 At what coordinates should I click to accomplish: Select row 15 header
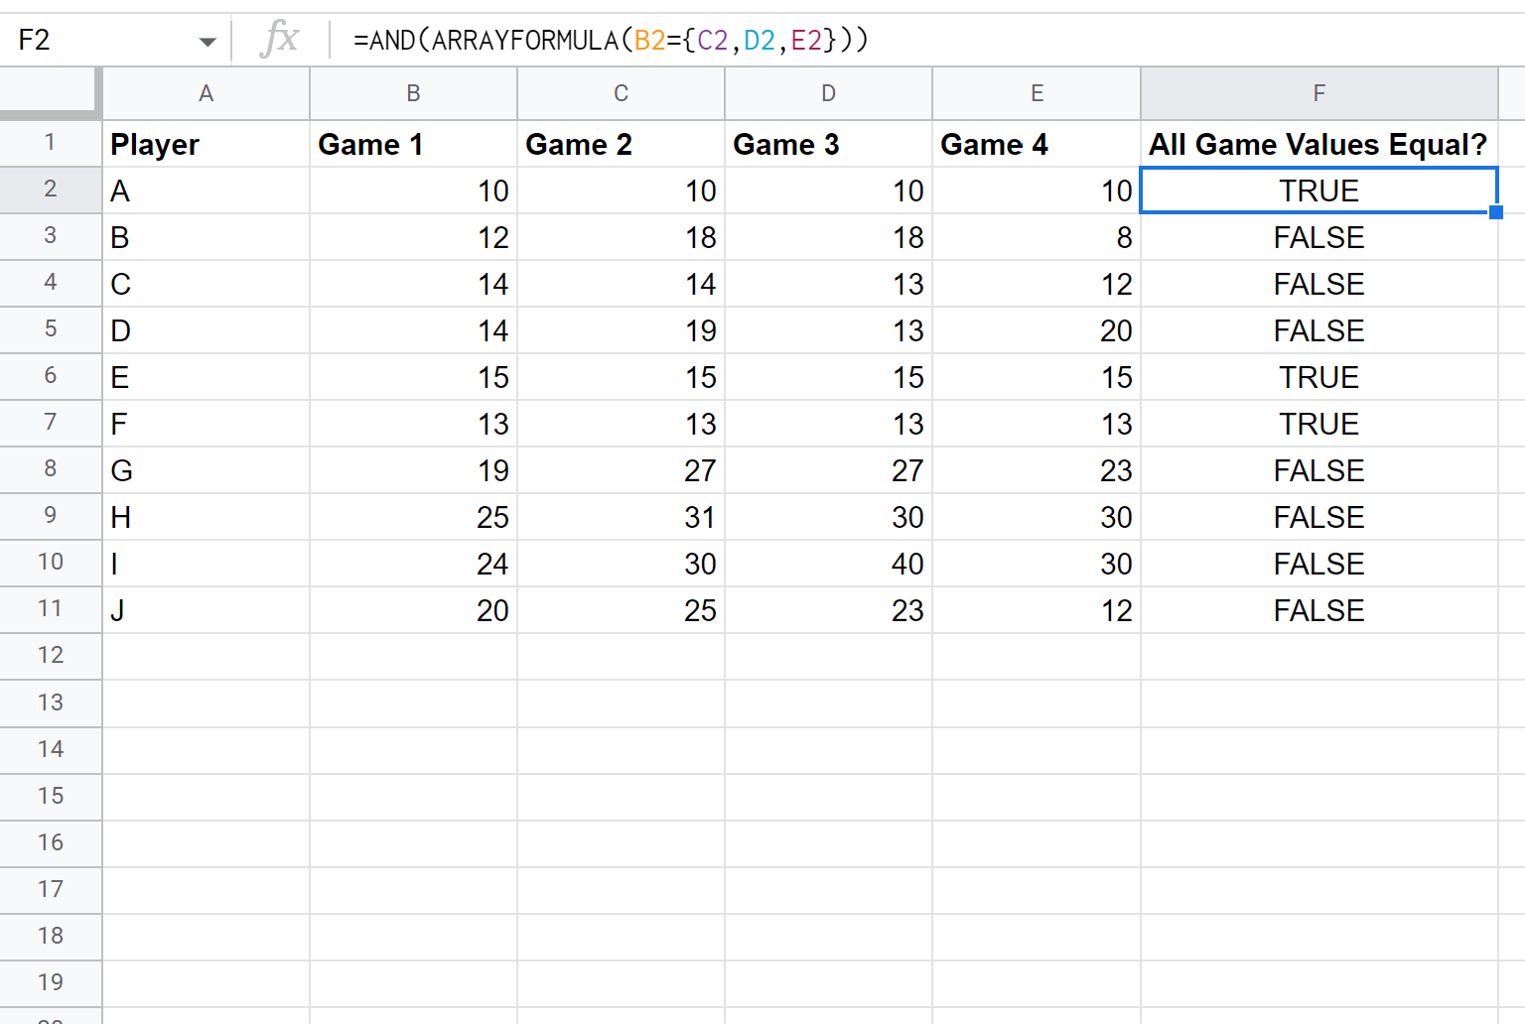(51, 796)
